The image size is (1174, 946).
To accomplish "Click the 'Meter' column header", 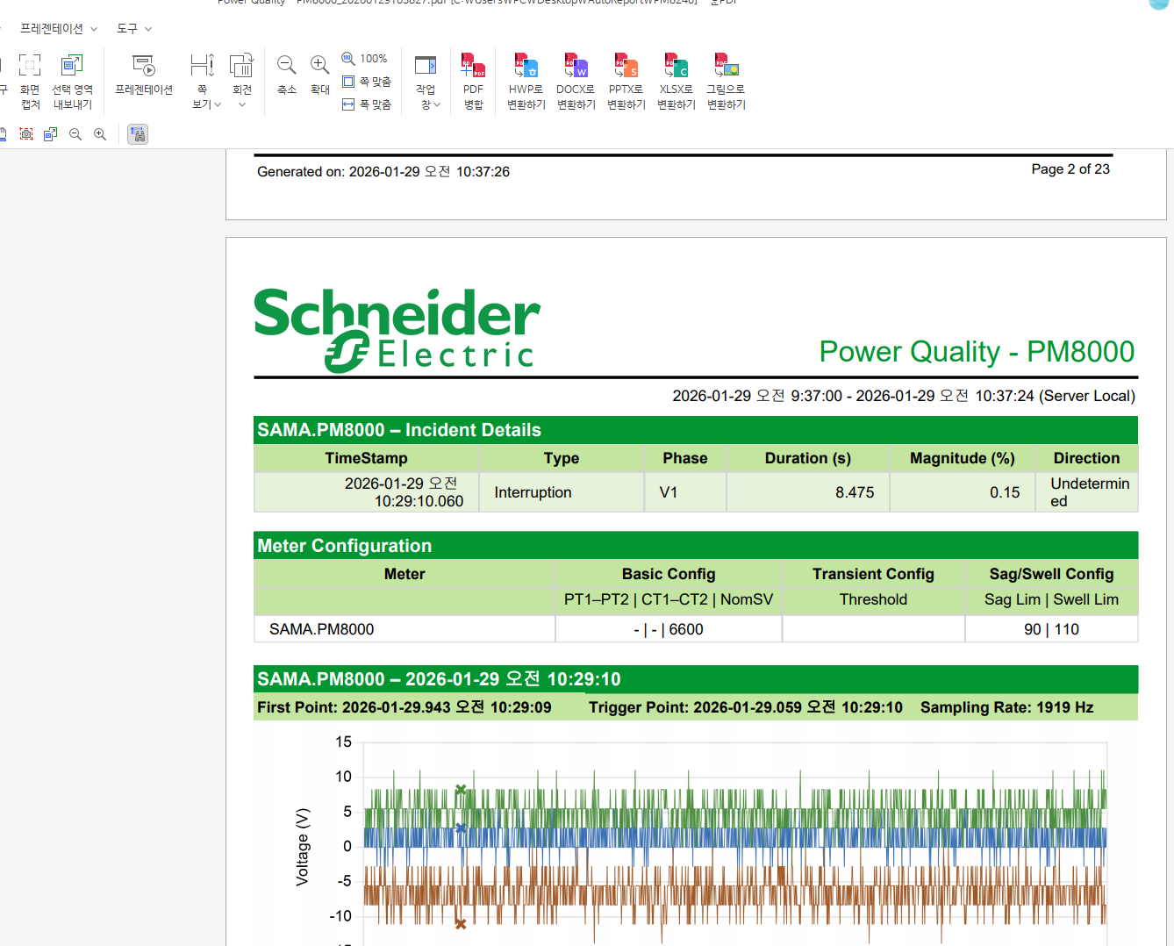I will (404, 574).
